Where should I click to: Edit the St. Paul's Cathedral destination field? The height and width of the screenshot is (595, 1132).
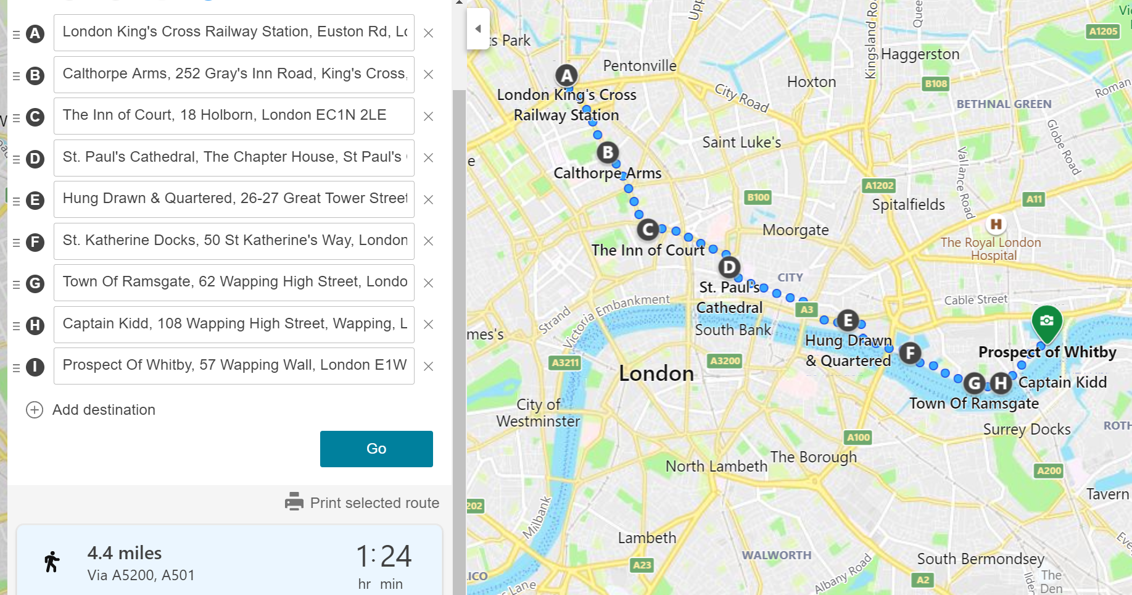(x=234, y=157)
